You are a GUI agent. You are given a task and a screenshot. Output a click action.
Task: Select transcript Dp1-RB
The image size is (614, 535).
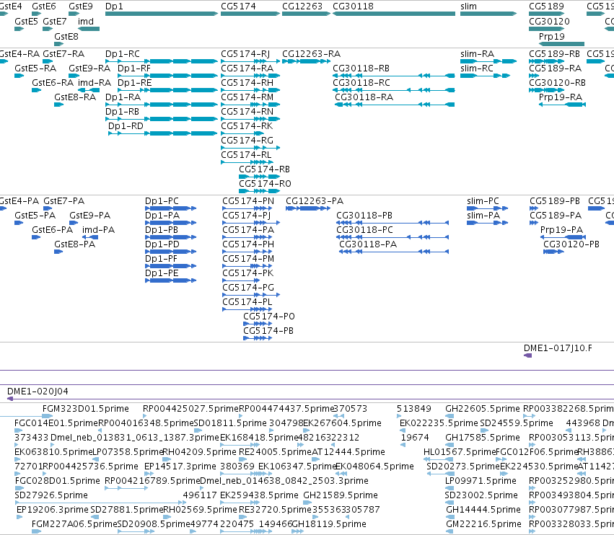click(x=122, y=111)
